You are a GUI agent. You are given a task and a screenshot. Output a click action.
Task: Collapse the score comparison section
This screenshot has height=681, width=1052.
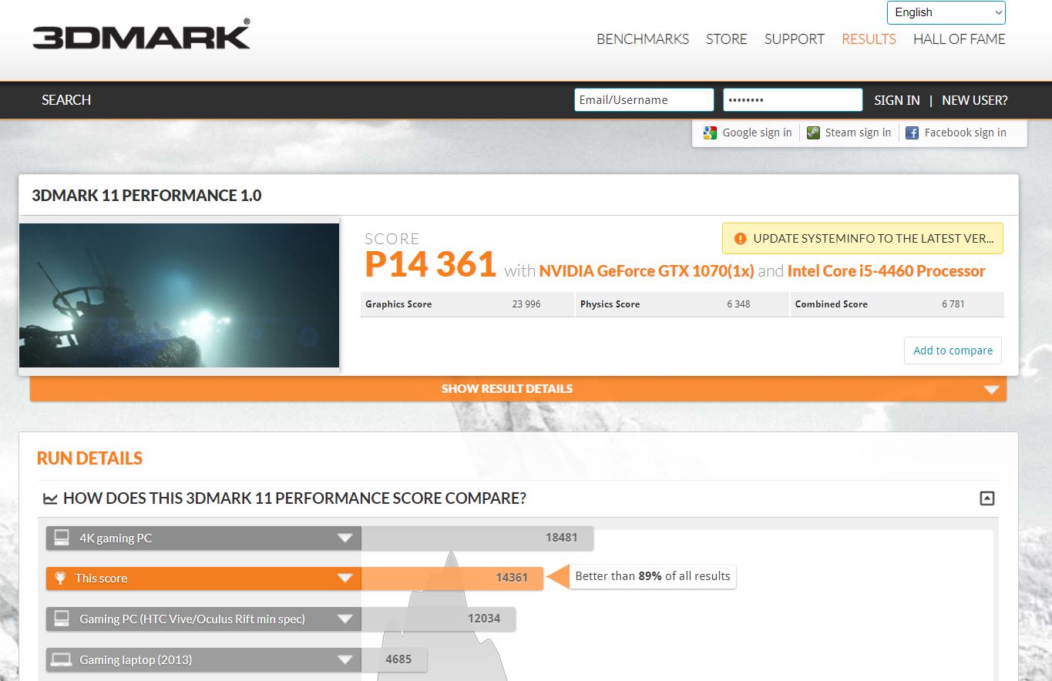click(x=986, y=498)
